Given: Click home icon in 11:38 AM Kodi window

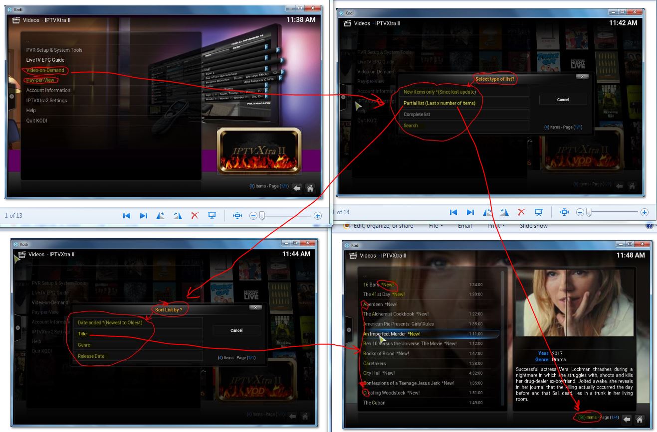Looking at the screenshot, I should 310,188.
